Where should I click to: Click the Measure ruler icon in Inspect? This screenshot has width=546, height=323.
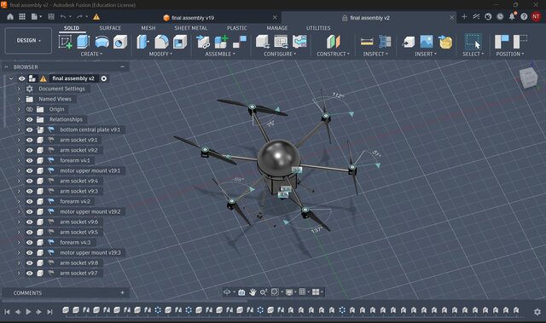click(x=367, y=42)
